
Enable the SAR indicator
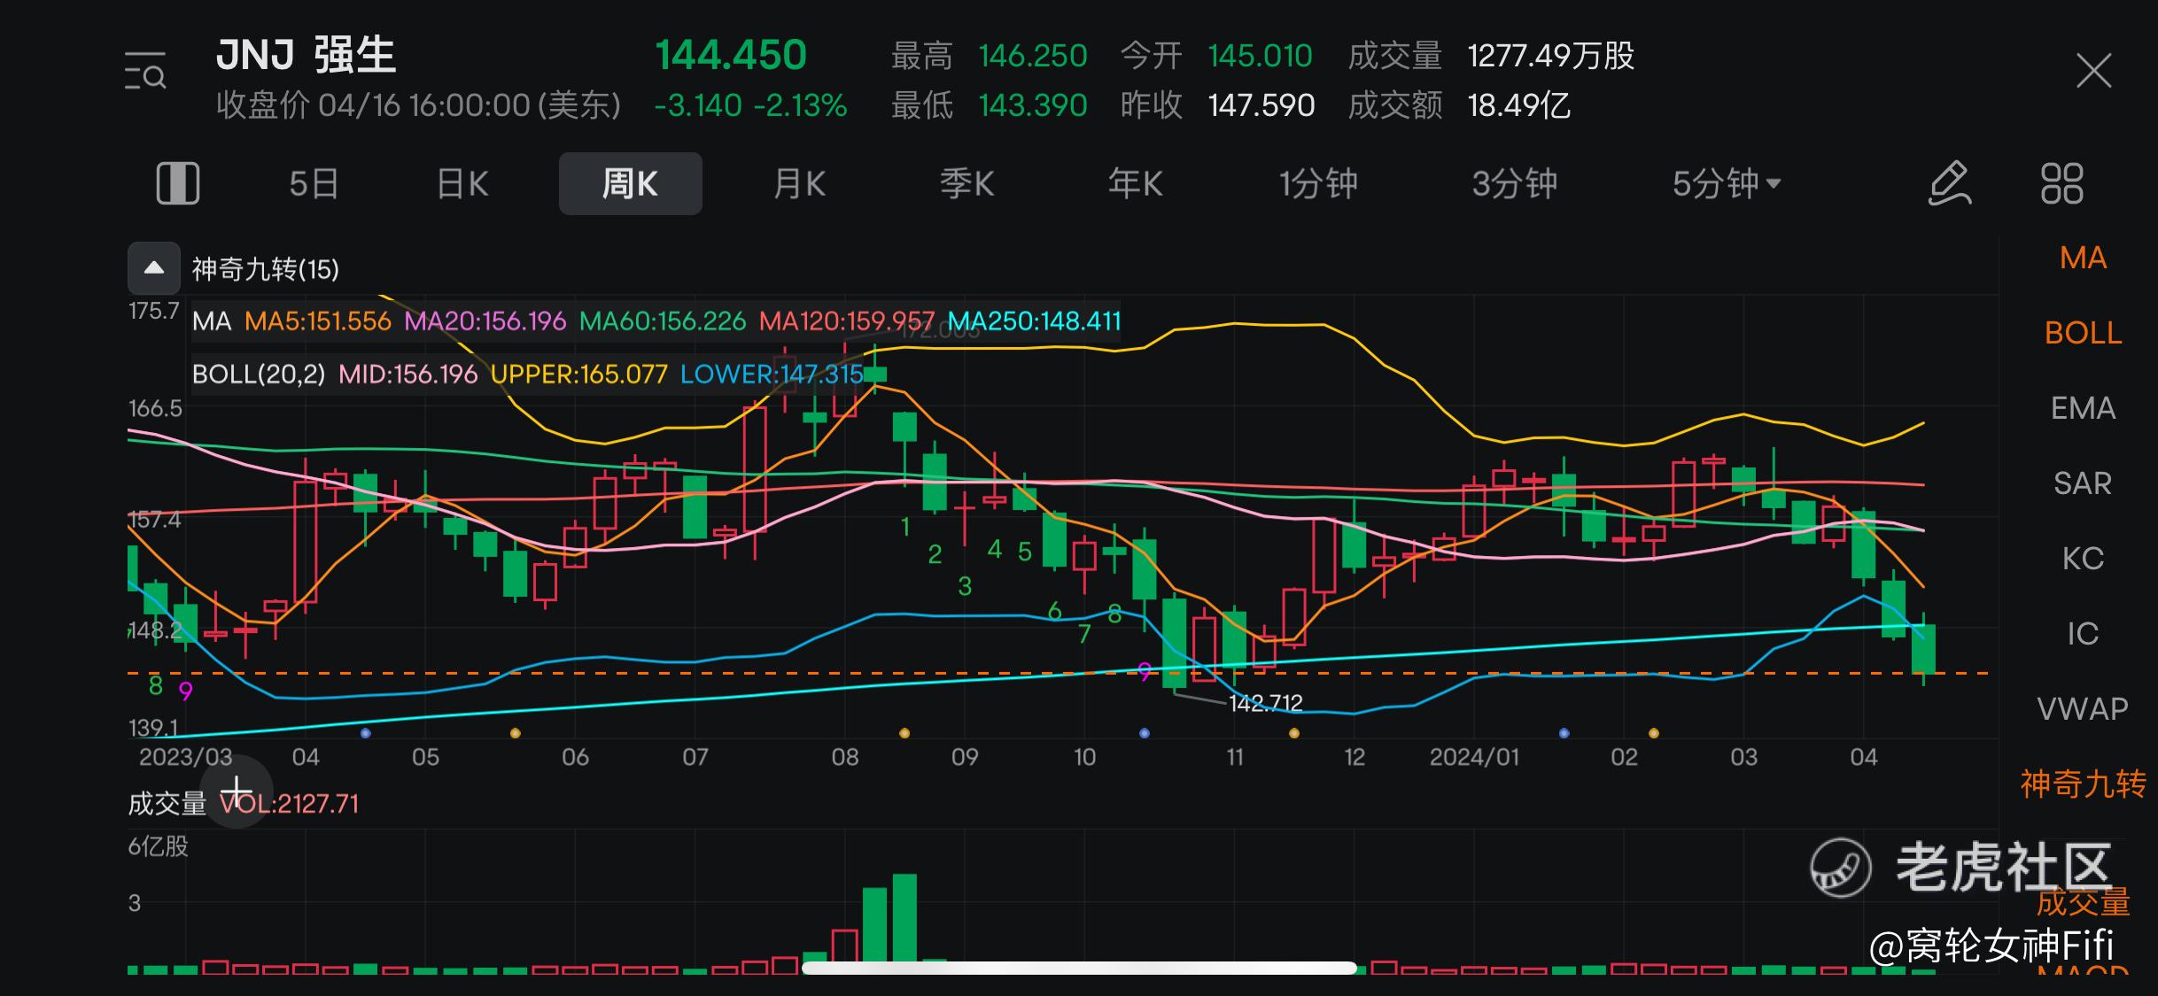(2083, 483)
